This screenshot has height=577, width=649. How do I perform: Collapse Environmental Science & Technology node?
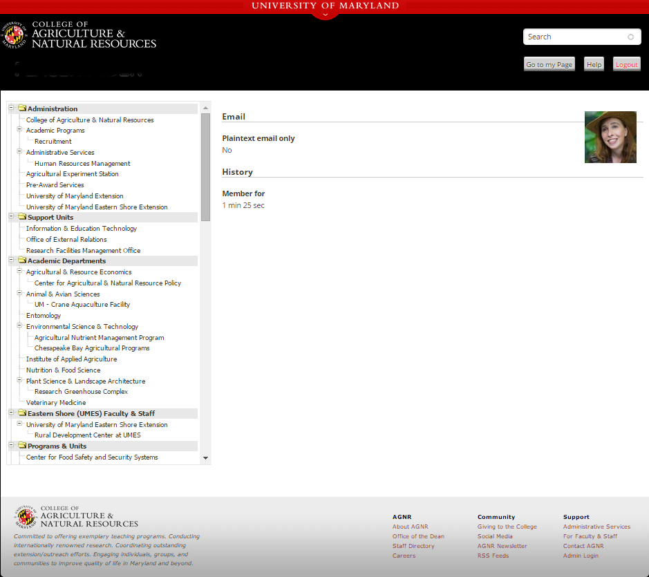point(19,325)
